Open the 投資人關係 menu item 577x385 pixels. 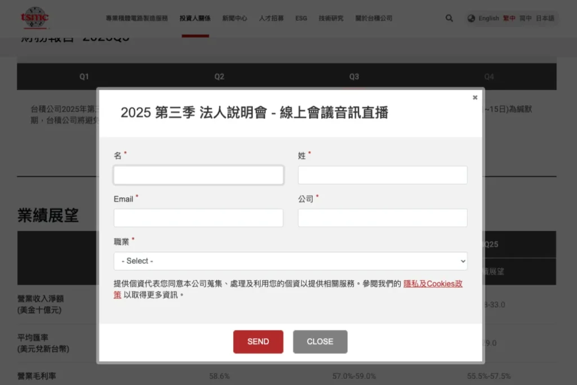(195, 18)
